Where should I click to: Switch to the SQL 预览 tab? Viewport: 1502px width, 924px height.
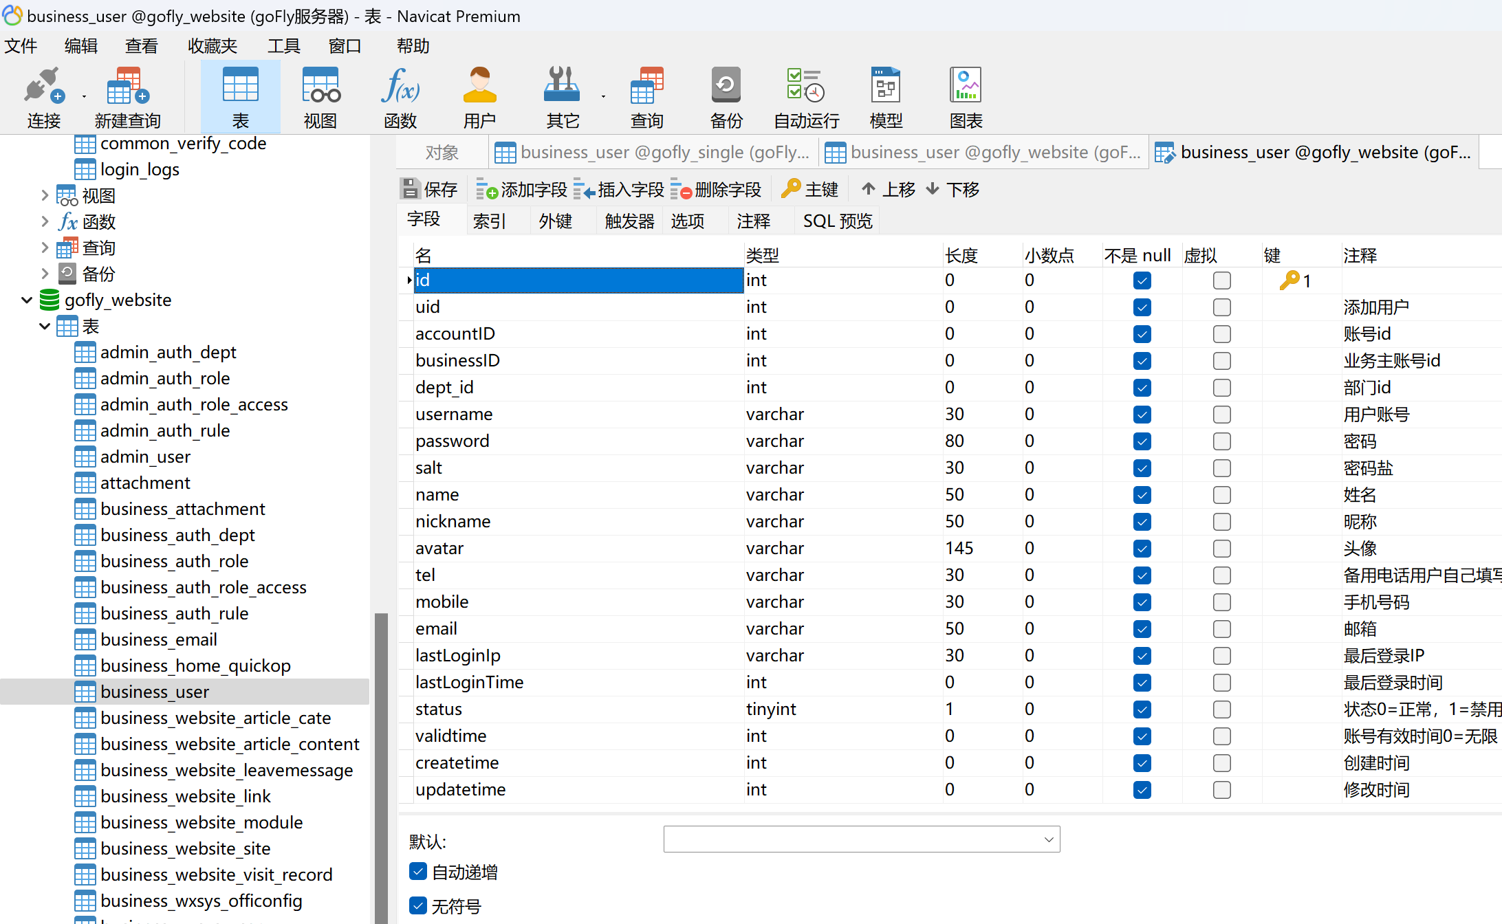(x=837, y=221)
